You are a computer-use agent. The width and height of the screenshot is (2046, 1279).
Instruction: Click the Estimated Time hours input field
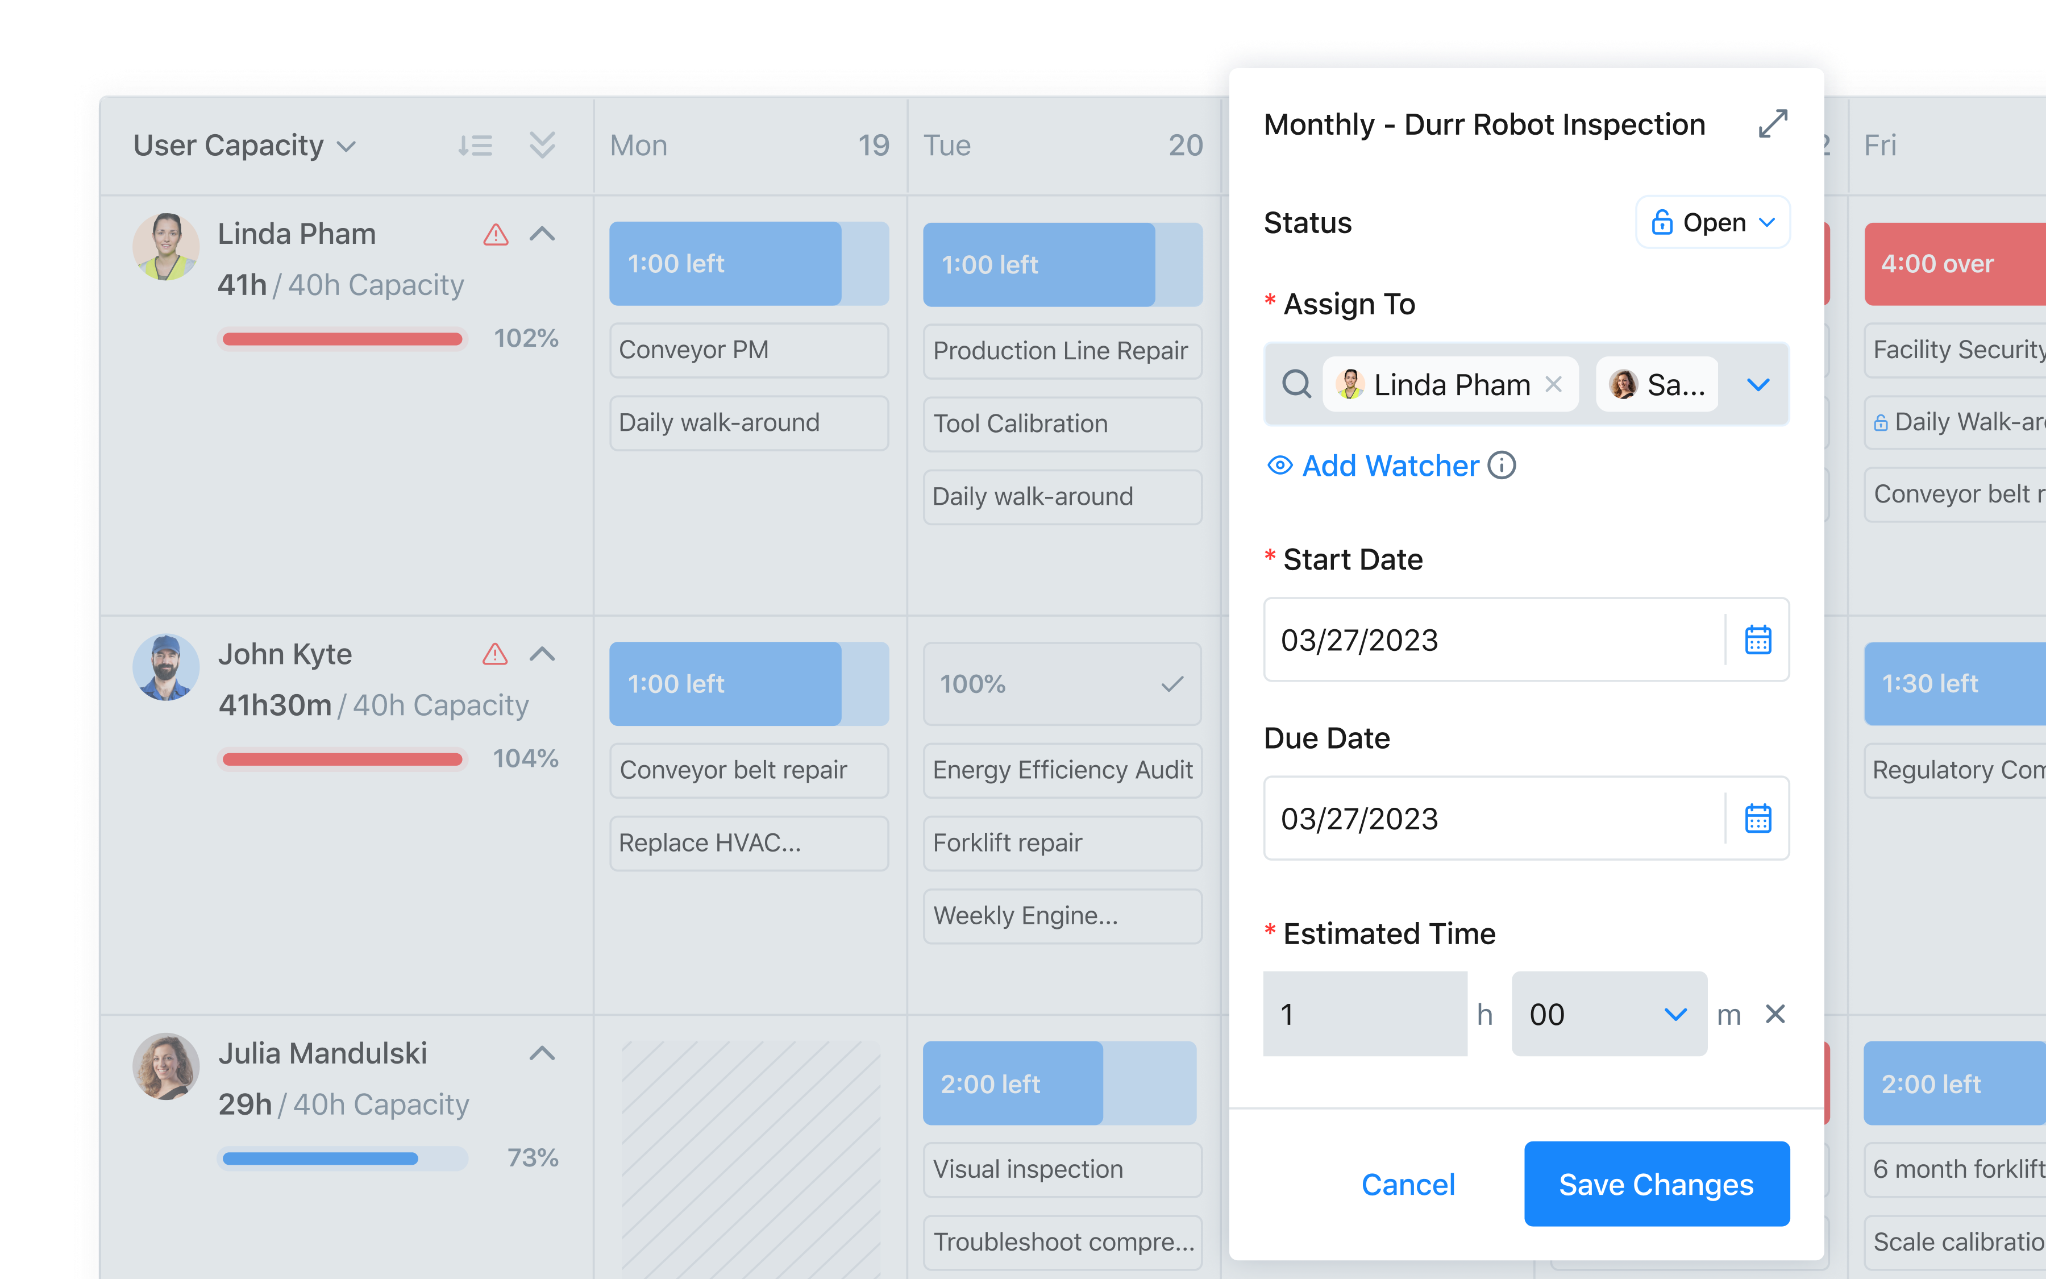click(x=1365, y=1014)
